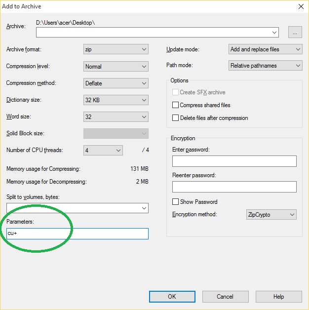
Task: Select the Encryption method dropdown
Action: [x=271, y=215]
